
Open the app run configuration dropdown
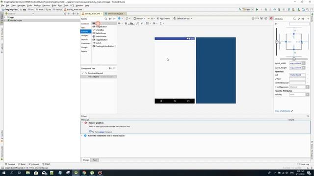[x=248, y=10]
